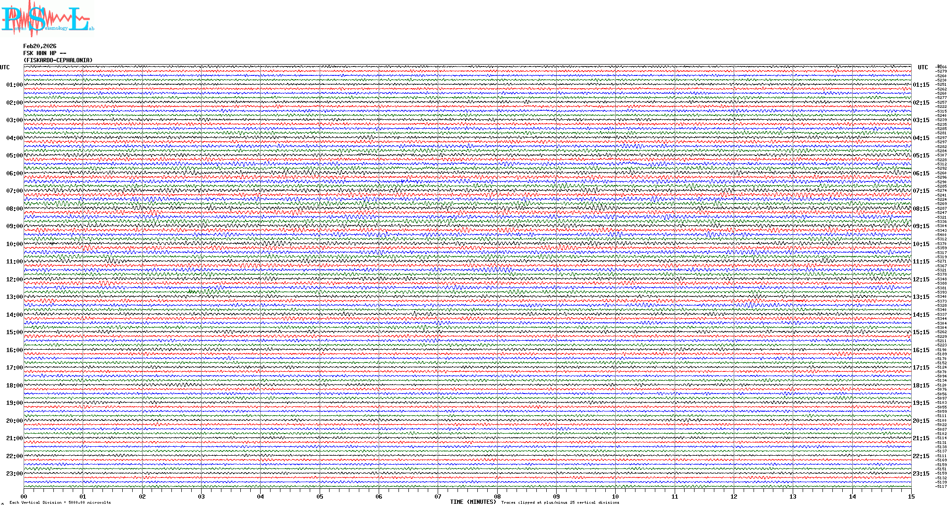Click minute 05 on bottom time axis
The width and height of the screenshot is (949, 509).
click(320, 496)
